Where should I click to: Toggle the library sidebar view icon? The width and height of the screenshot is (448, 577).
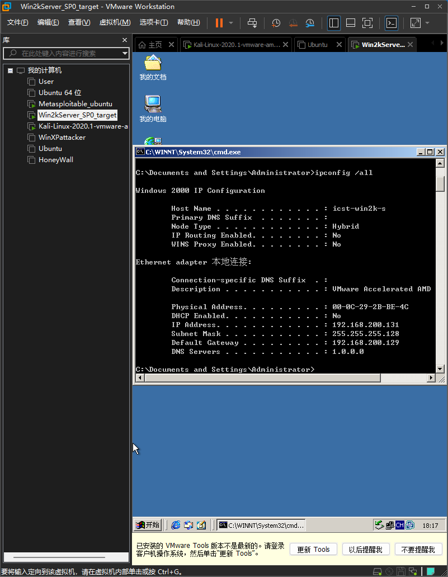(x=333, y=23)
